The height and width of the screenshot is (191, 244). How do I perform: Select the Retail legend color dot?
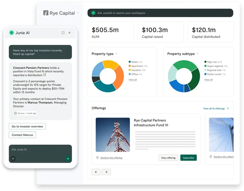[130, 62]
